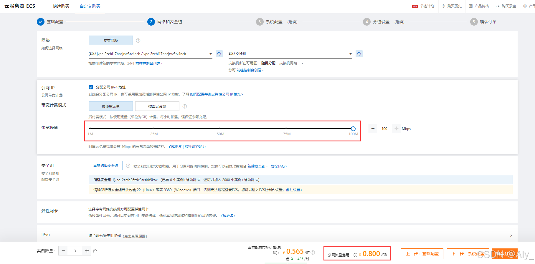Open 前往控制台创建 link under switch

point(250,70)
